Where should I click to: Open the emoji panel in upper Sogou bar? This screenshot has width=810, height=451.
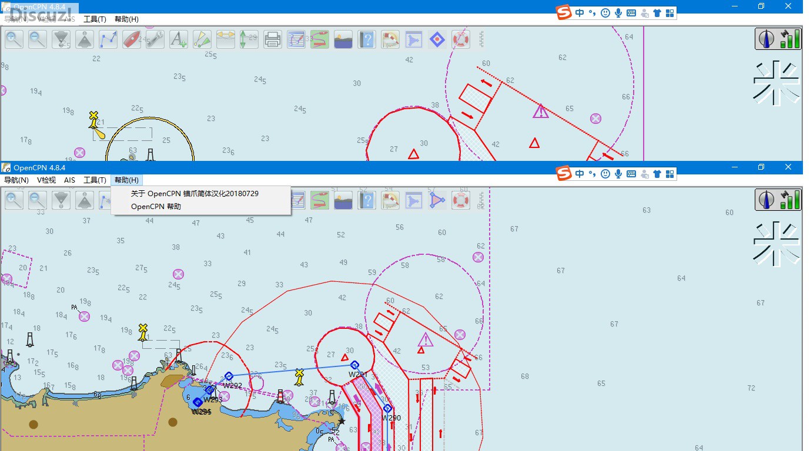point(605,12)
